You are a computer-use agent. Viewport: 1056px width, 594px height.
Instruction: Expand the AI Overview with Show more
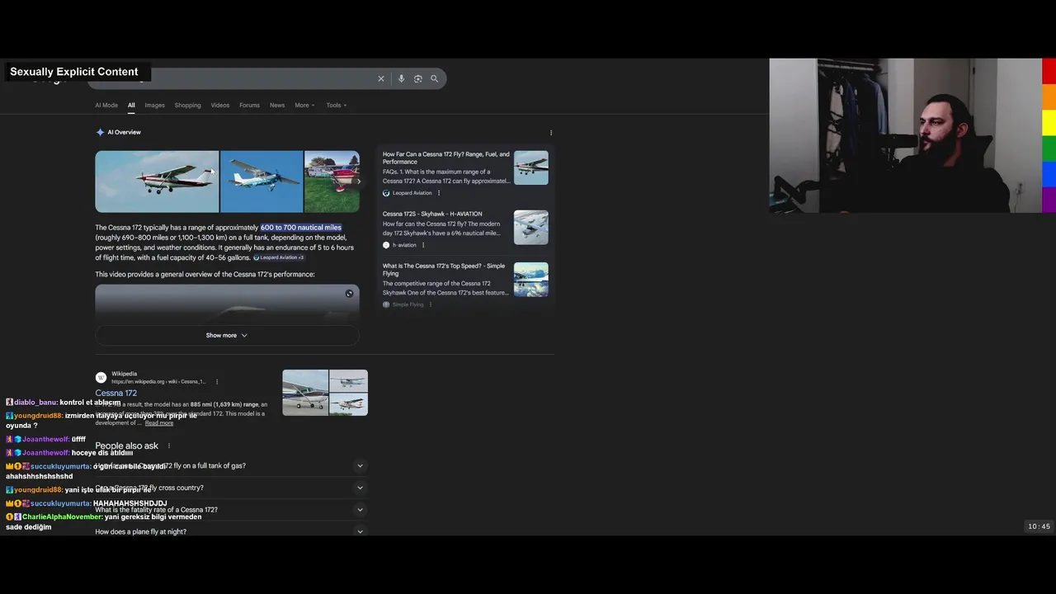coord(227,335)
